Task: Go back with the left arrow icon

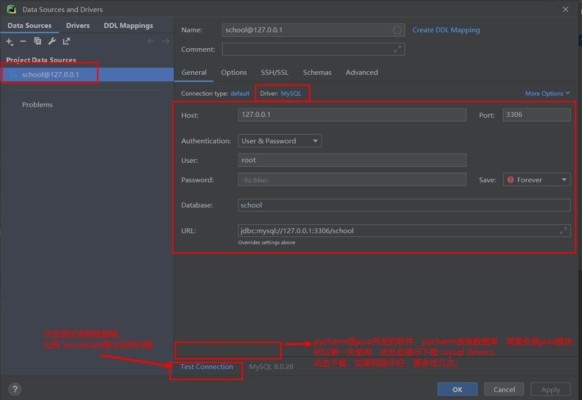Action: click(151, 41)
